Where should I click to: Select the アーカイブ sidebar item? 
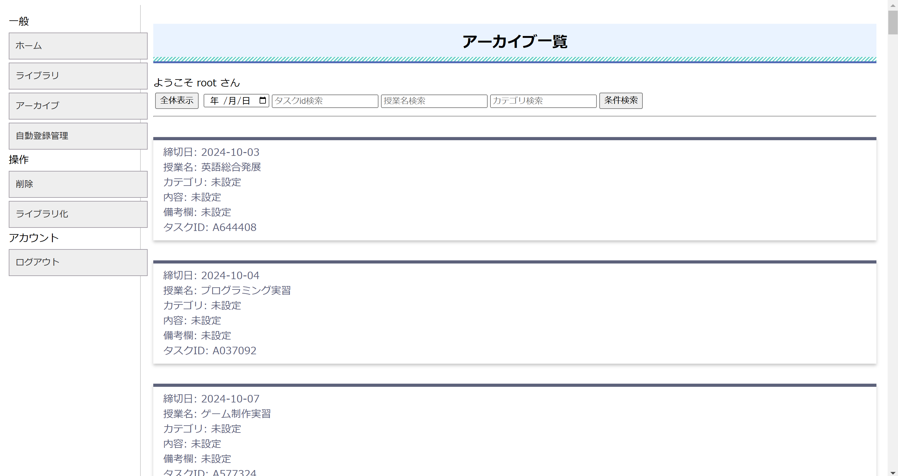click(78, 106)
